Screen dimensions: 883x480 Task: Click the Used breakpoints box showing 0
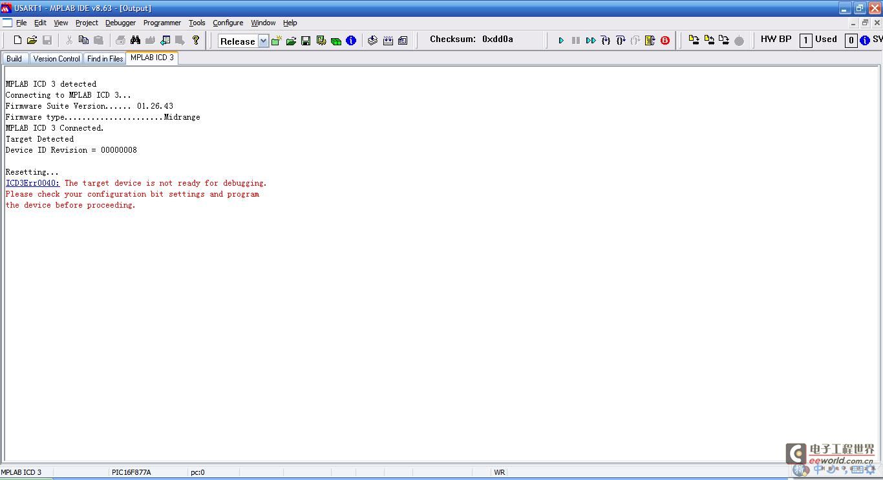click(x=851, y=40)
